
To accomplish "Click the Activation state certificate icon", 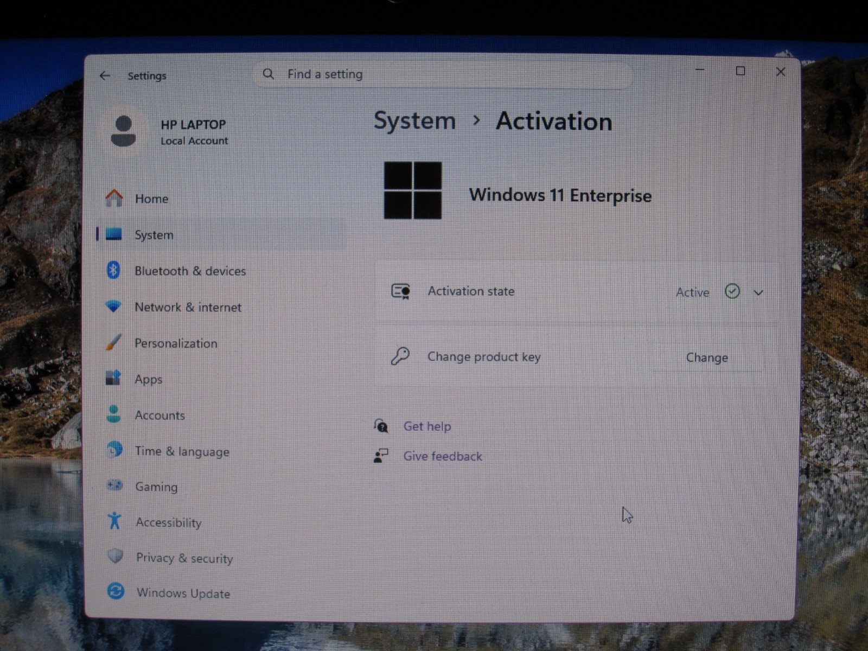I will pos(401,292).
